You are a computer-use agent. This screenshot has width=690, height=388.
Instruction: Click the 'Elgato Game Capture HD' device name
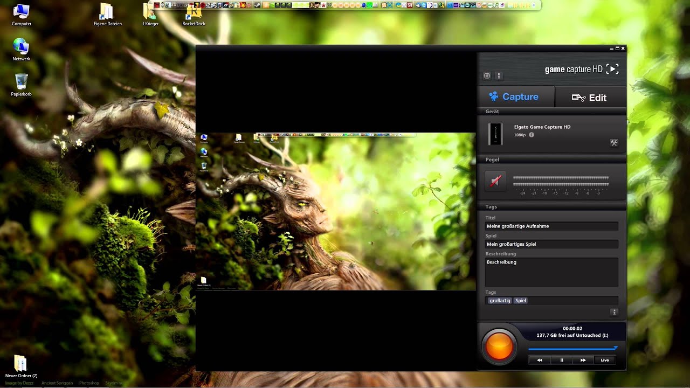click(x=542, y=127)
